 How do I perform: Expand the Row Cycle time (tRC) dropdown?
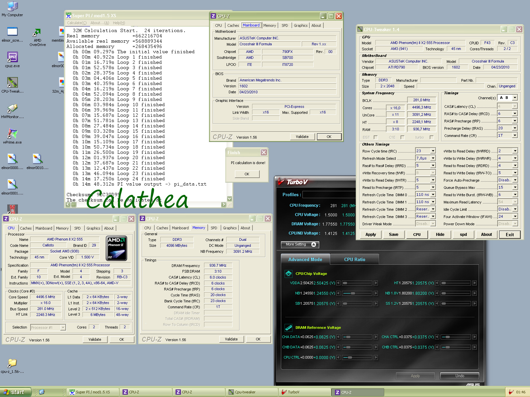pos(433,151)
